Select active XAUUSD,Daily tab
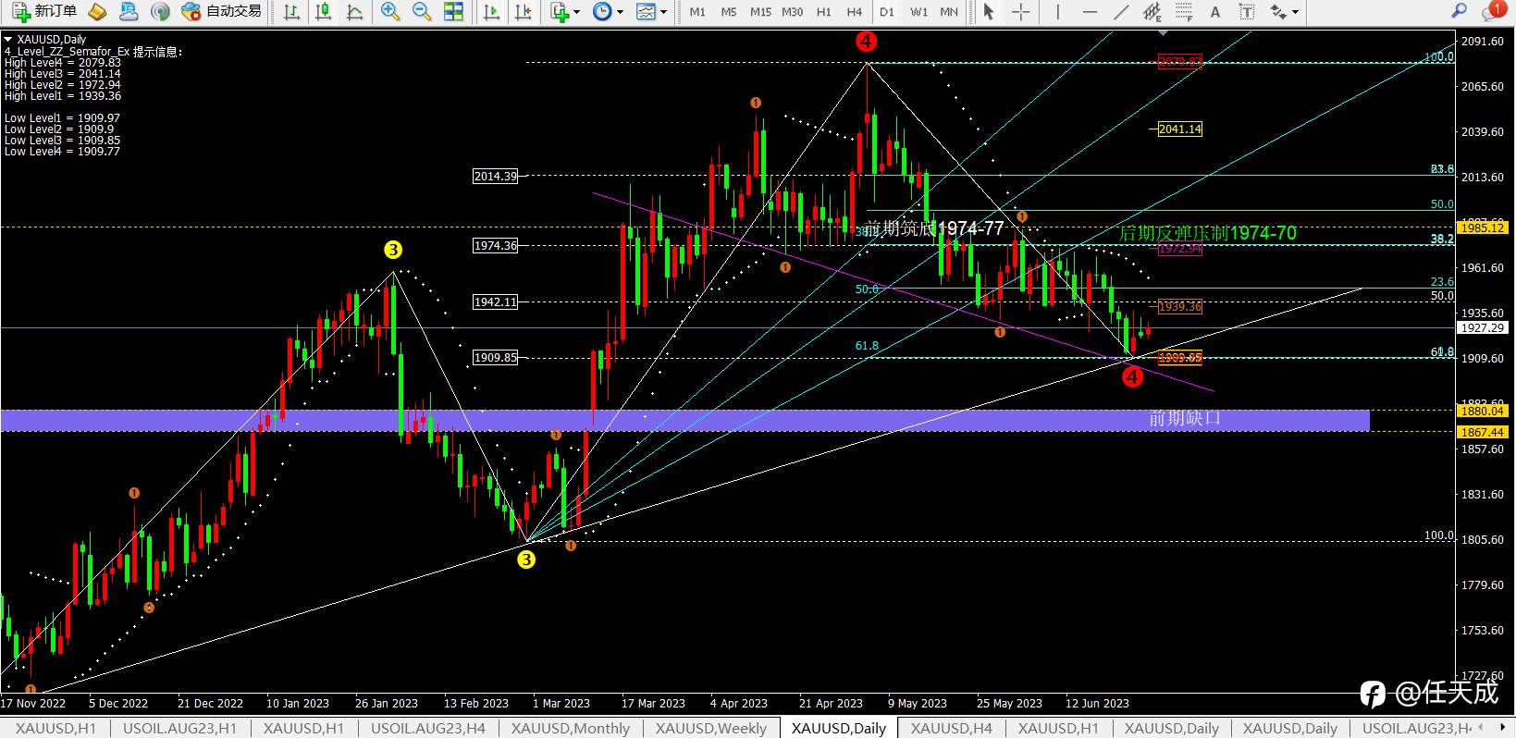Viewport: 1516px width, 738px height. [x=839, y=729]
